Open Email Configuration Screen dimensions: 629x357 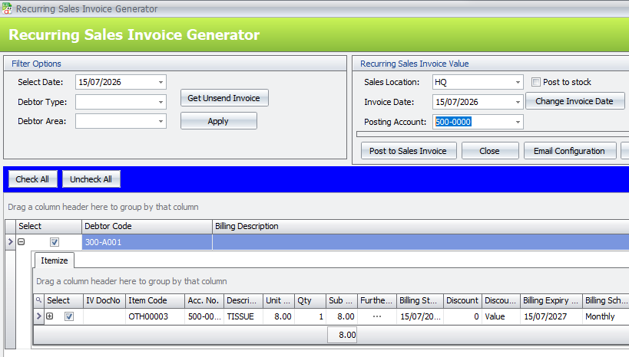tap(570, 151)
